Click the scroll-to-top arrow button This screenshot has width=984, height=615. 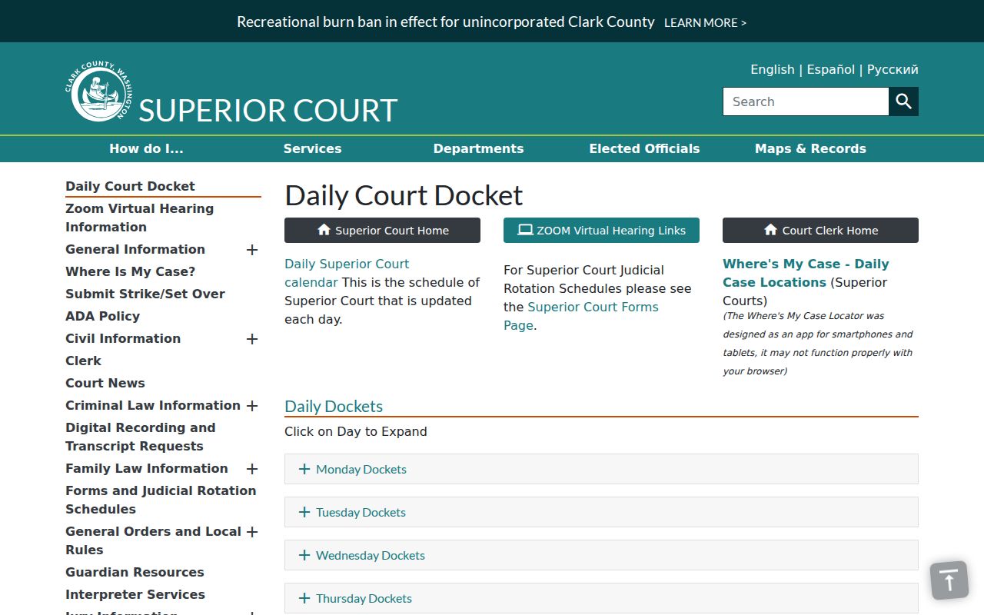pos(949,580)
